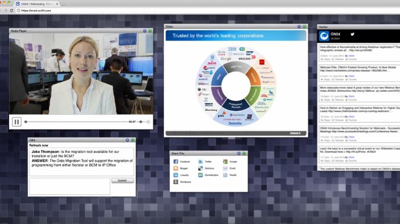Click the Submit button in Q&A
400x224 pixels.
[122, 181]
